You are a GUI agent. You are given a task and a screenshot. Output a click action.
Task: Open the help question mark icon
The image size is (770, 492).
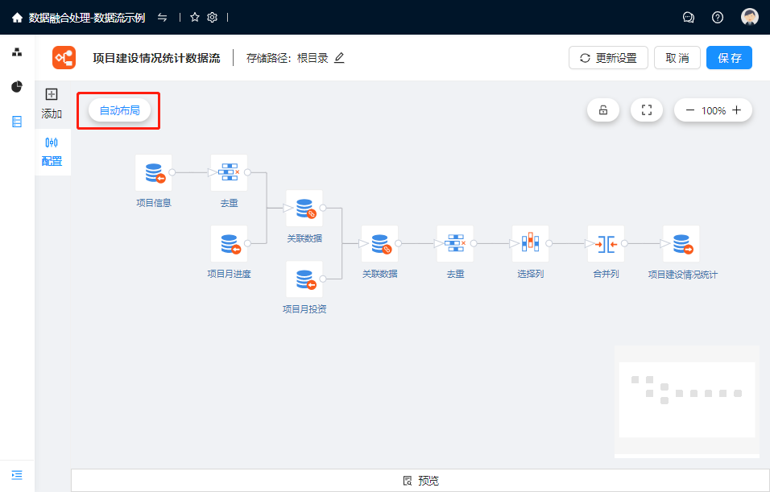[x=718, y=17]
